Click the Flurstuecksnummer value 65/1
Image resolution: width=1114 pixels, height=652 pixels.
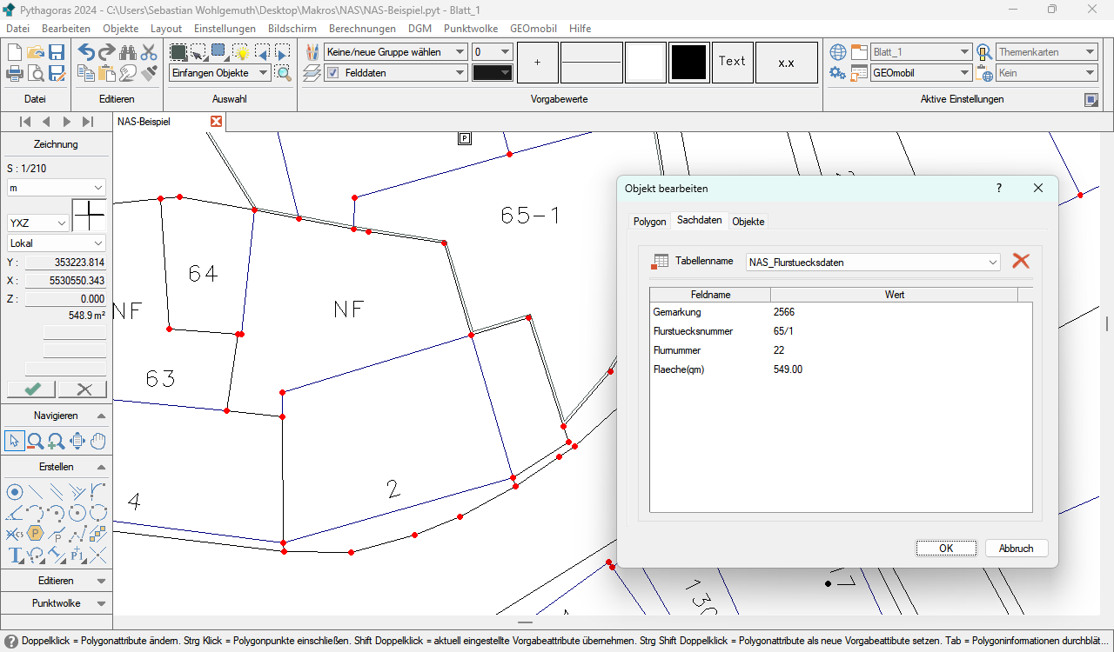(x=783, y=331)
